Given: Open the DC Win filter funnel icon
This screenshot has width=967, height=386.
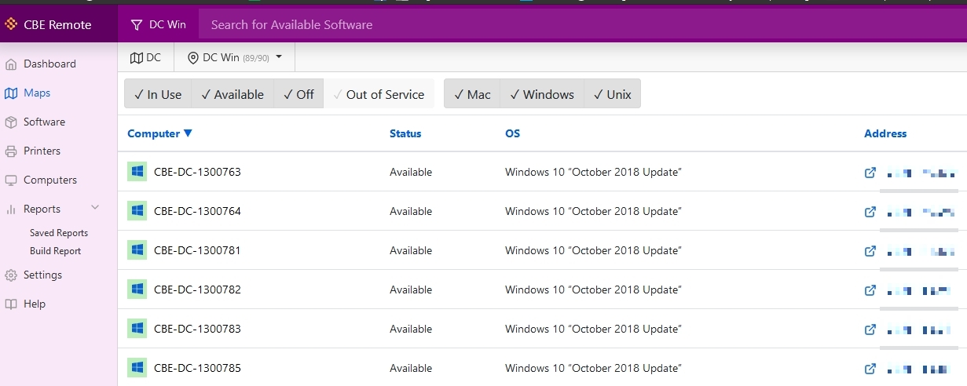Looking at the screenshot, I should click(137, 24).
